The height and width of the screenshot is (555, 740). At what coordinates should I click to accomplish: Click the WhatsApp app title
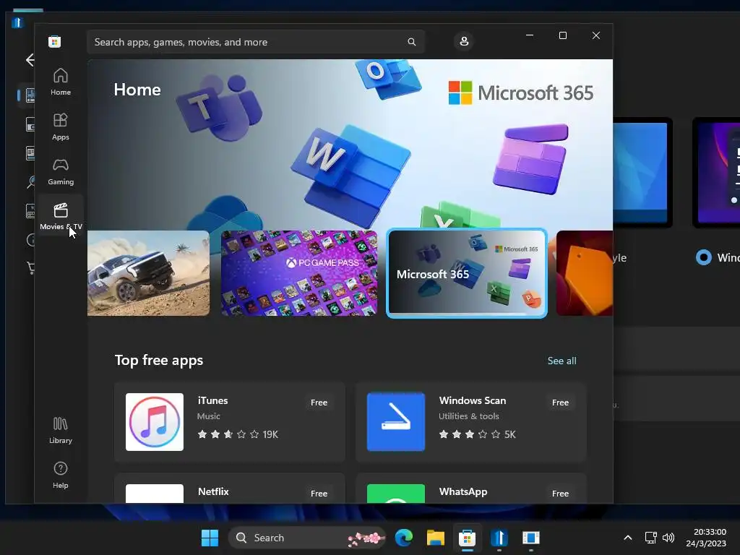coord(463,491)
